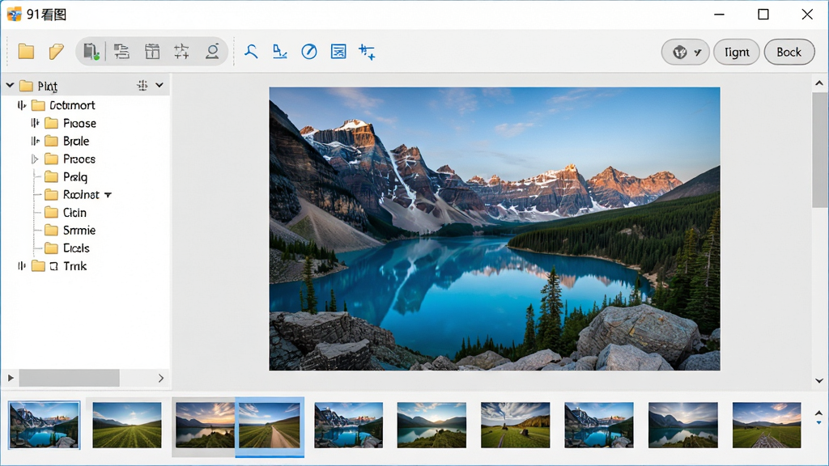Screen dimensions: 829x466
Task: Select the blue text edit icon
Action: pos(279,51)
